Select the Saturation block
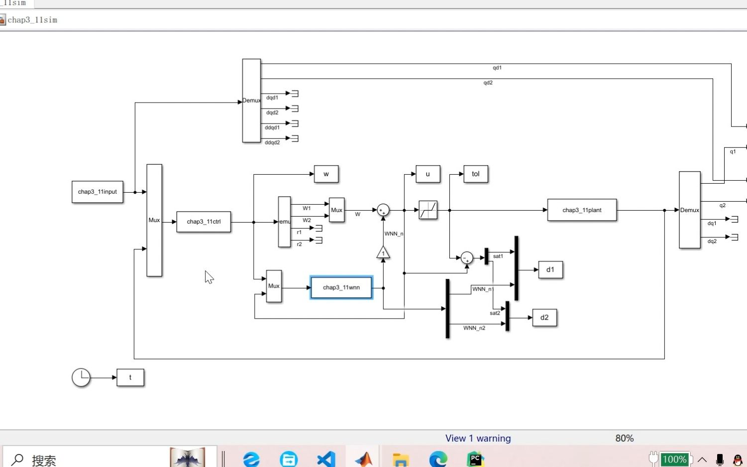 tap(427, 210)
